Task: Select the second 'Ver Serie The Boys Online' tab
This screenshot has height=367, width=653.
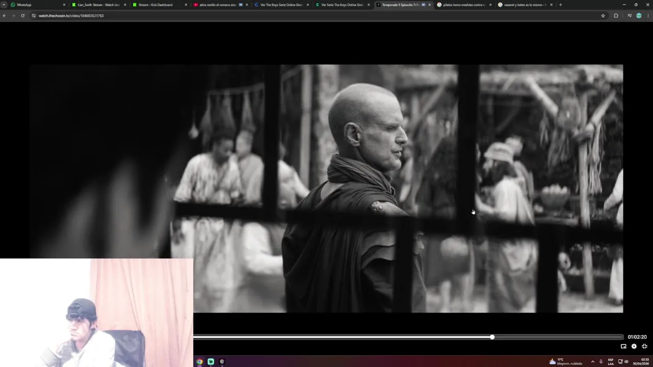Action: 341,5
